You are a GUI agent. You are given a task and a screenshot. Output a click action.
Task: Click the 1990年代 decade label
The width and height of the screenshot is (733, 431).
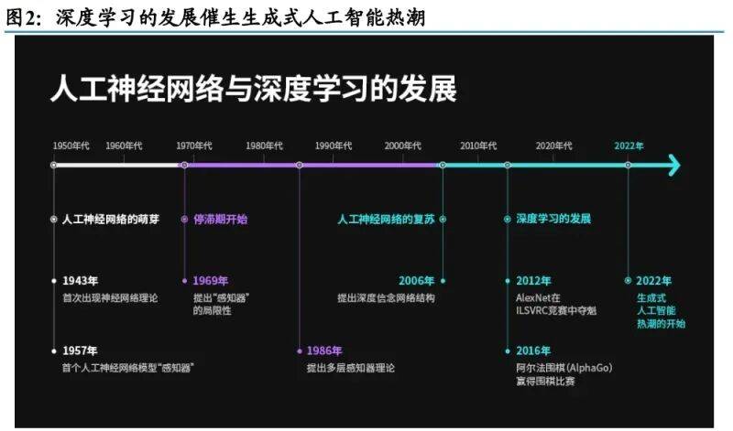[x=333, y=145]
